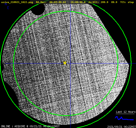Screen dimensions: 136x128
Task: Click the blue Last 12 Hours graph line
Action: coord(124,118)
